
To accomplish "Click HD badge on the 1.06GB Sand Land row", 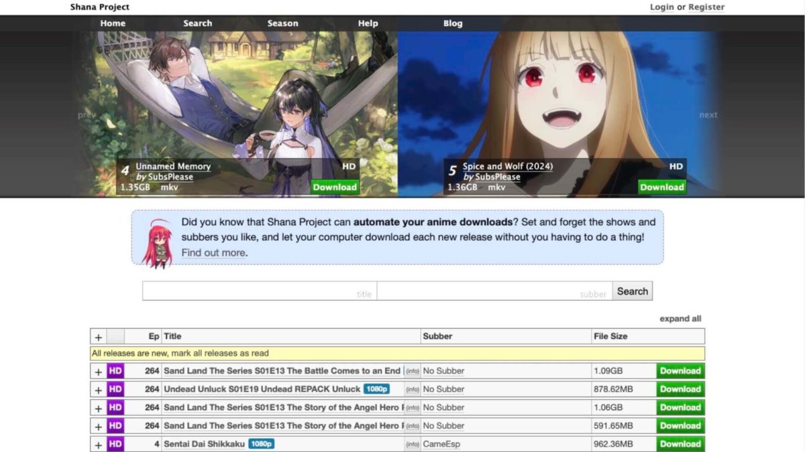I will (x=115, y=407).
